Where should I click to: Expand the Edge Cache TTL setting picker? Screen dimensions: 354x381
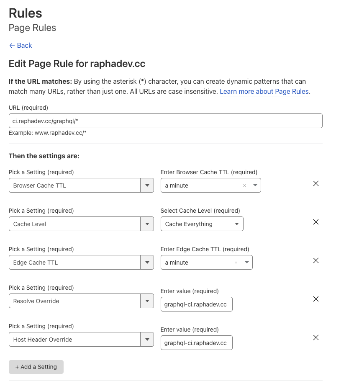point(147,263)
